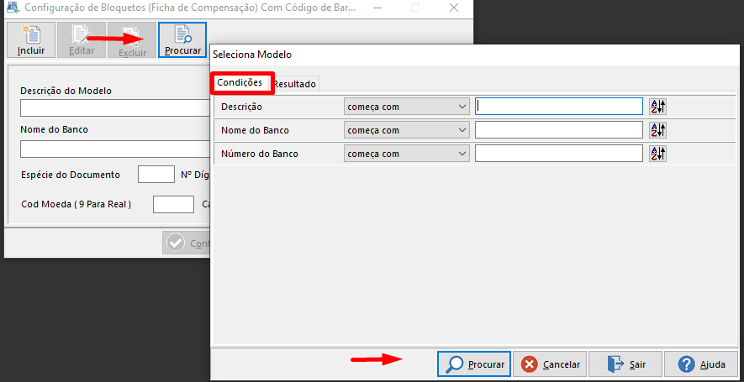This screenshot has width=744, height=382.
Task: Close the Configuração de Bloquetos window
Action: pyautogui.click(x=454, y=8)
